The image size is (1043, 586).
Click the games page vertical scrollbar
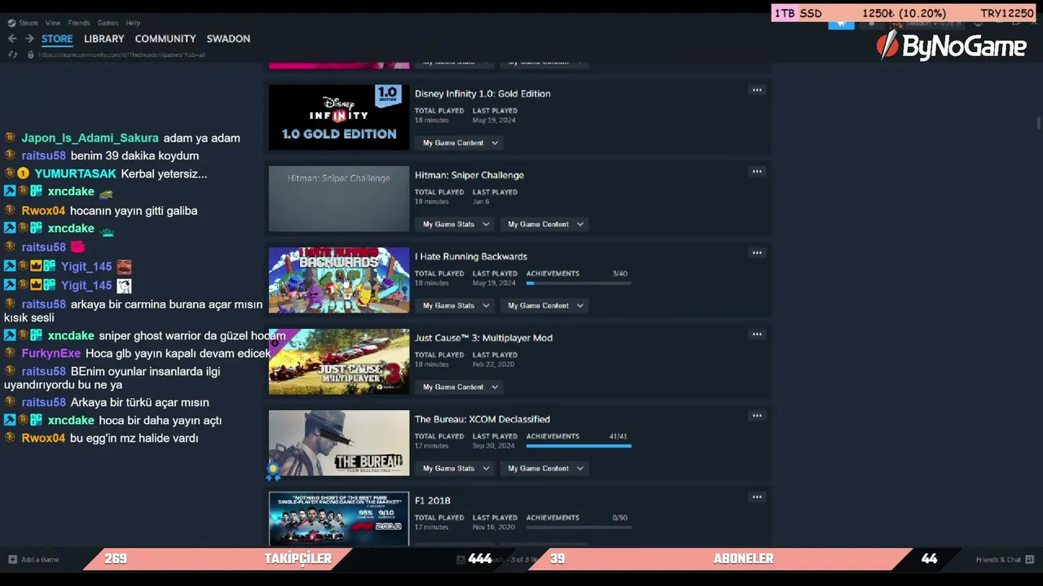(x=1038, y=122)
